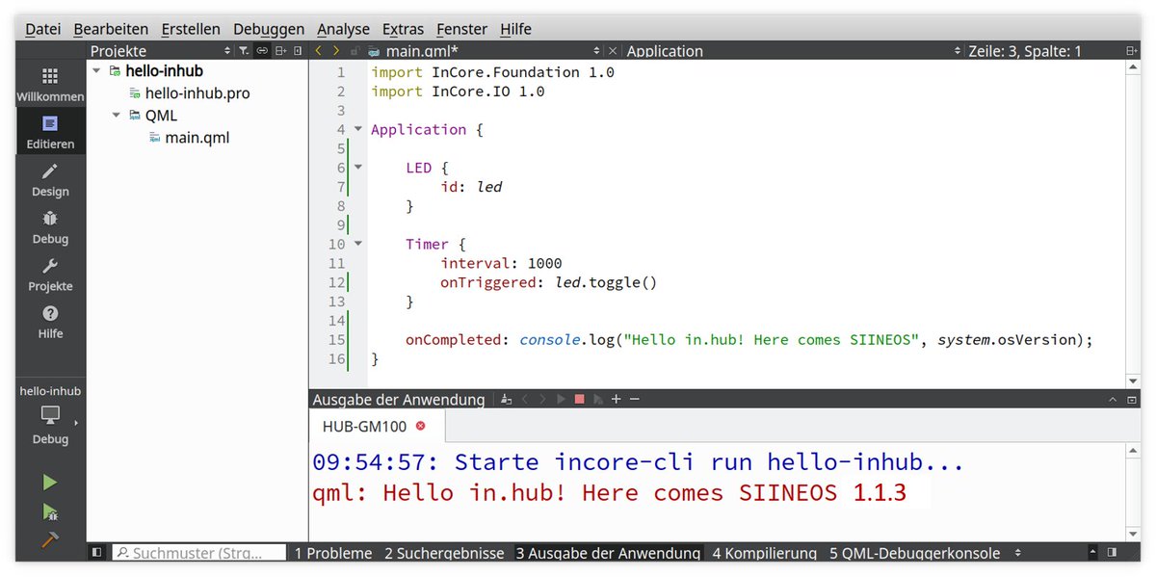This screenshot has width=1156, height=577.
Task: Collapse the QML folder node
Action: (117, 116)
